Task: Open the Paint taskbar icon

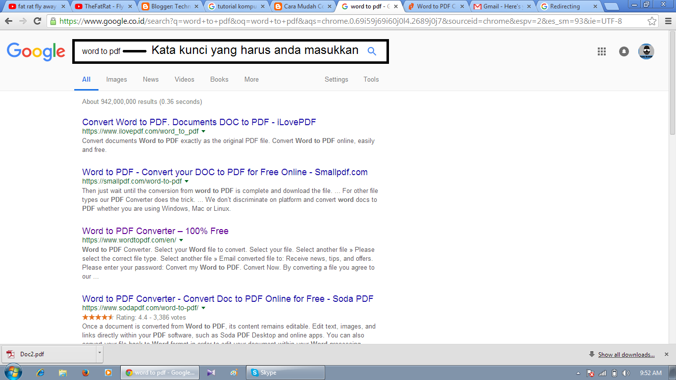Action: [x=234, y=373]
